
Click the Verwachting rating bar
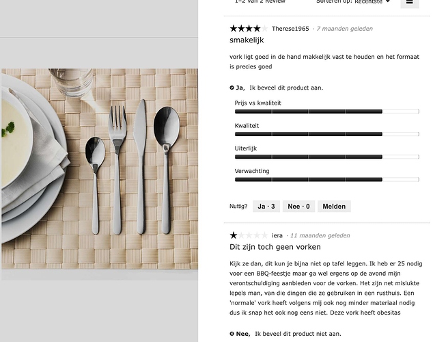click(327, 179)
